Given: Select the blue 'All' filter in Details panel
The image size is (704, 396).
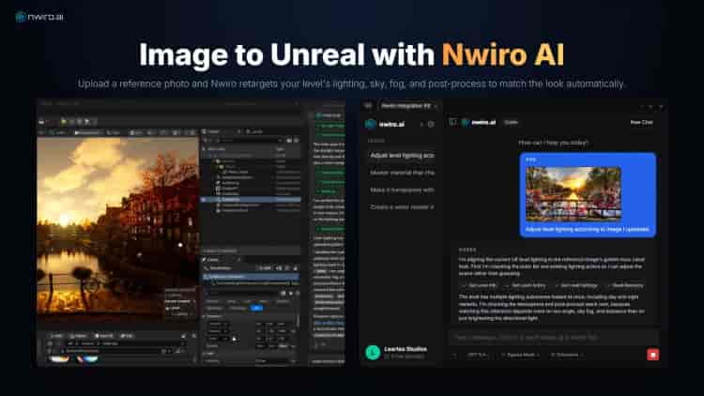Looking at the screenshot, I should click(x=257, y=307).
